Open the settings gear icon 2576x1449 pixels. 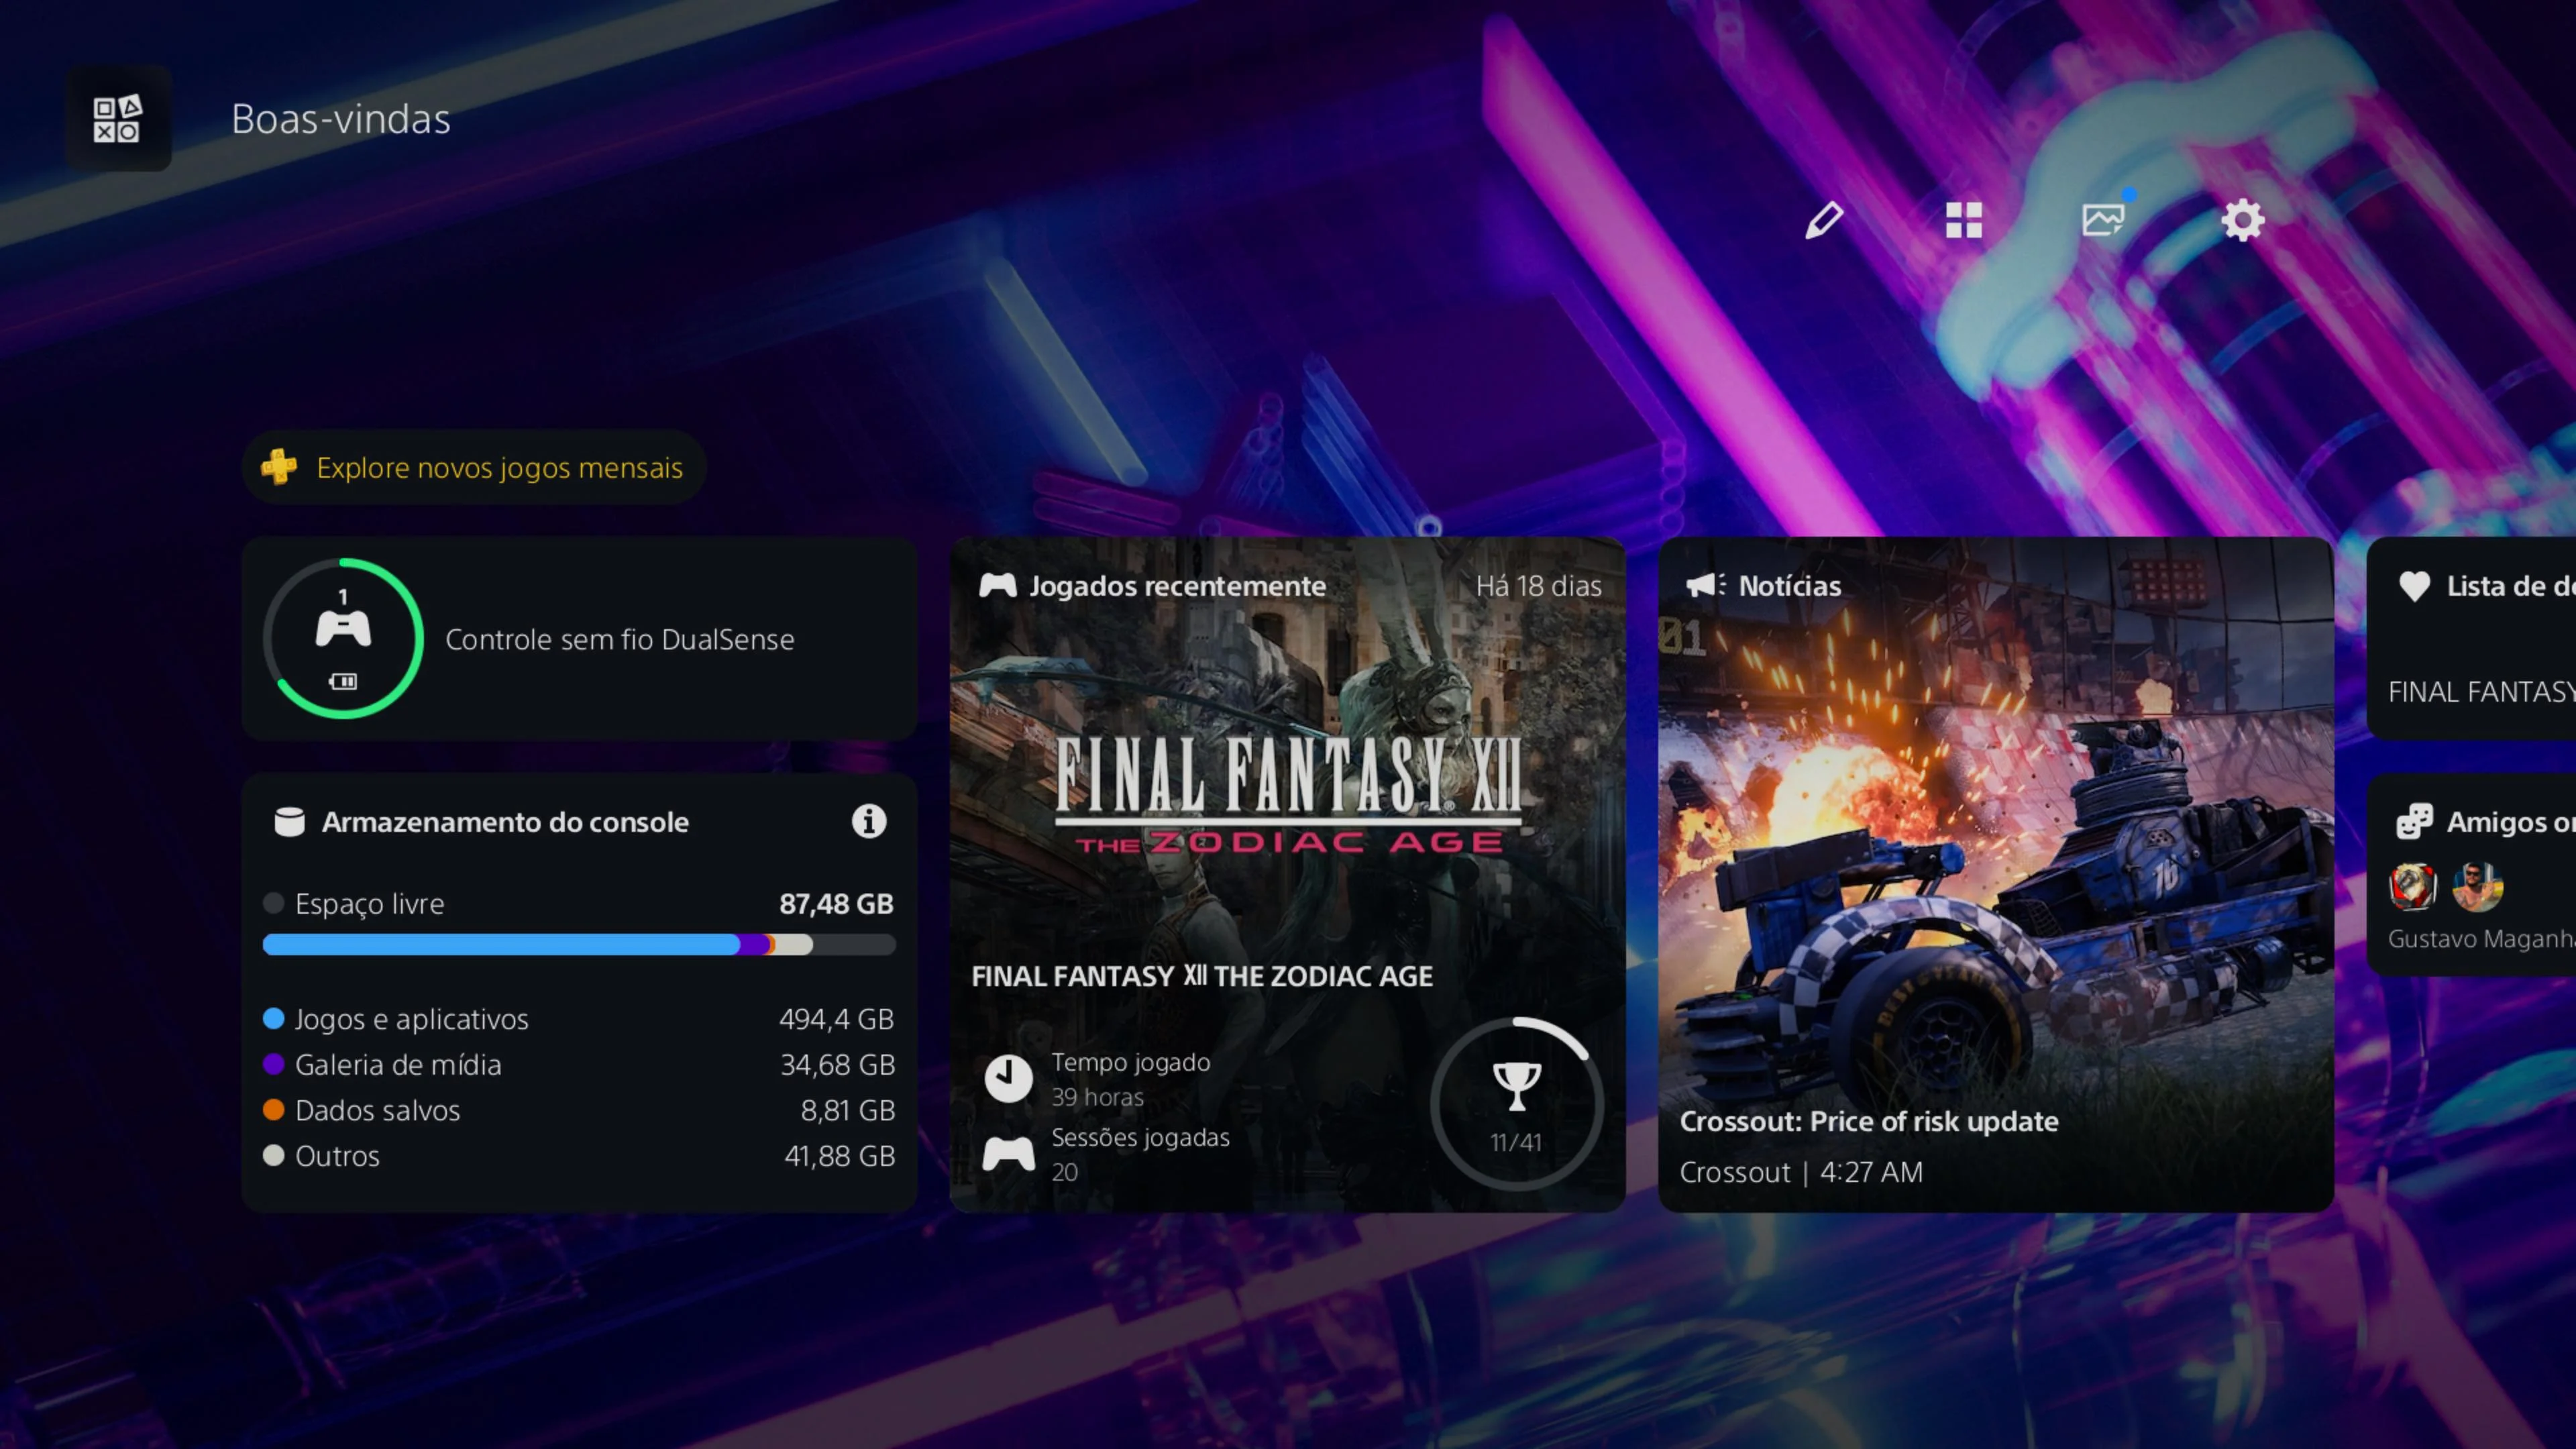coord(2243,220)
